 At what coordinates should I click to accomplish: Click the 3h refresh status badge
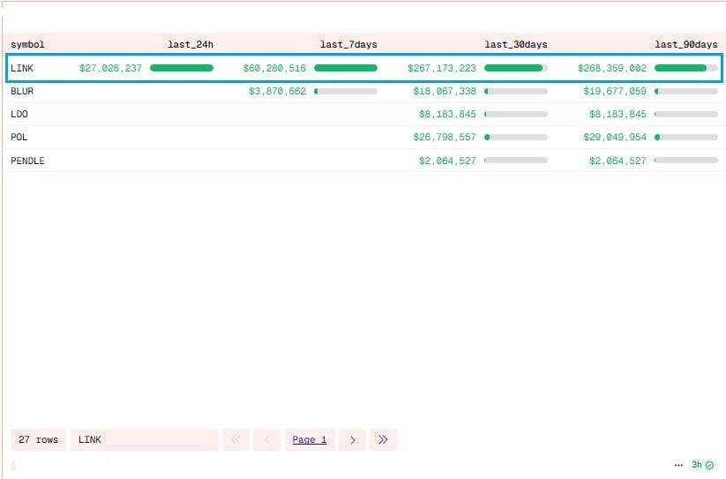pyautogui.click(x=702, y=465)
